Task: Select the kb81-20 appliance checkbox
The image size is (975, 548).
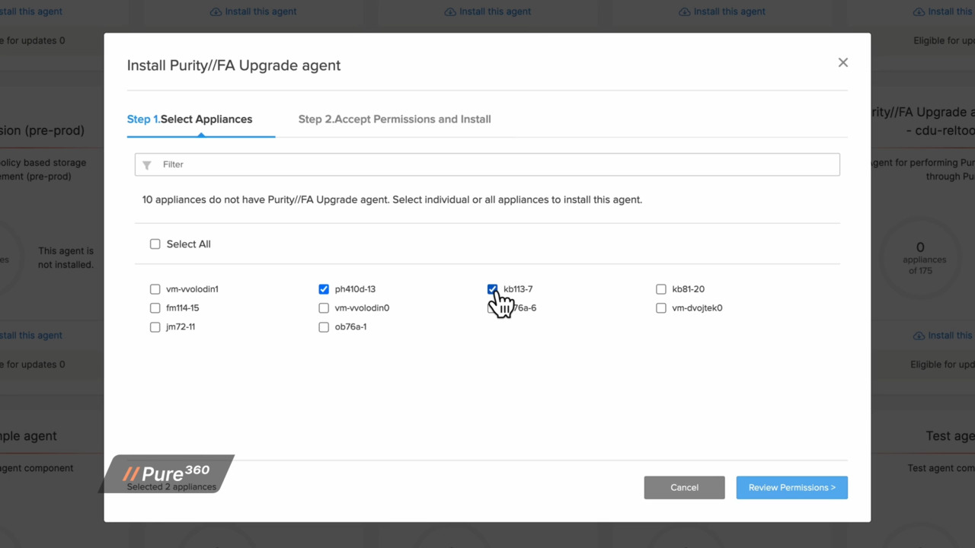Action: (661, 289)
